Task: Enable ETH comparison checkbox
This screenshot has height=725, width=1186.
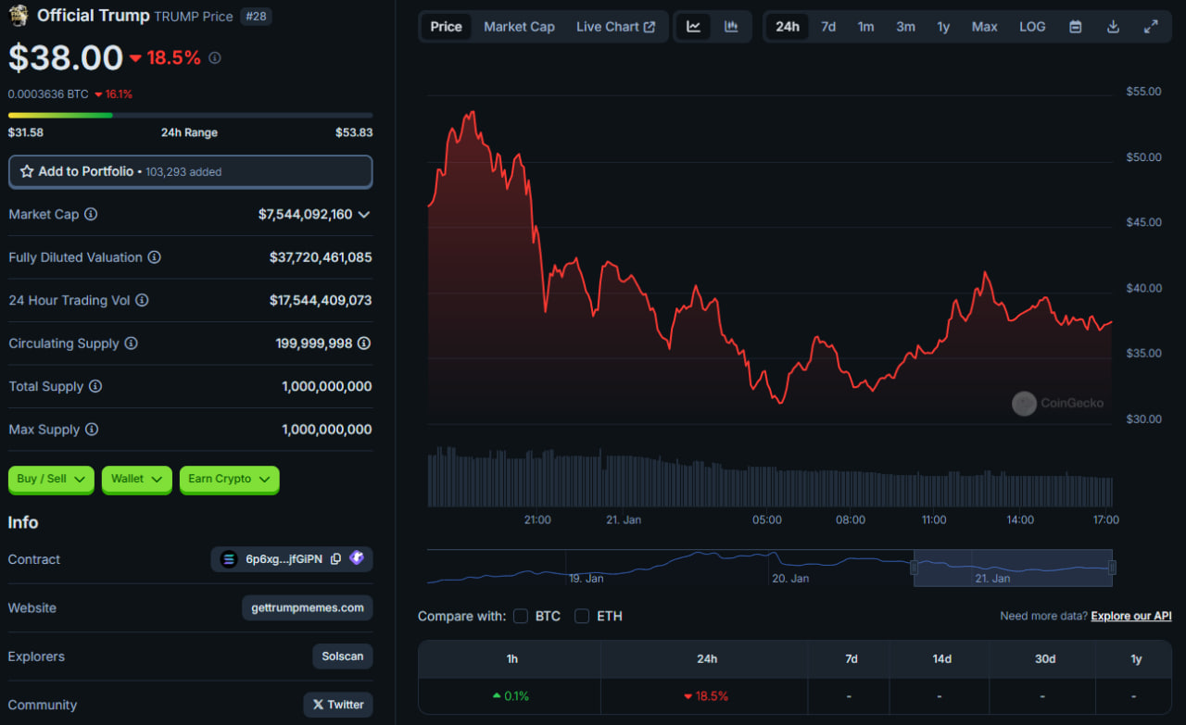Action: point(582,616)
